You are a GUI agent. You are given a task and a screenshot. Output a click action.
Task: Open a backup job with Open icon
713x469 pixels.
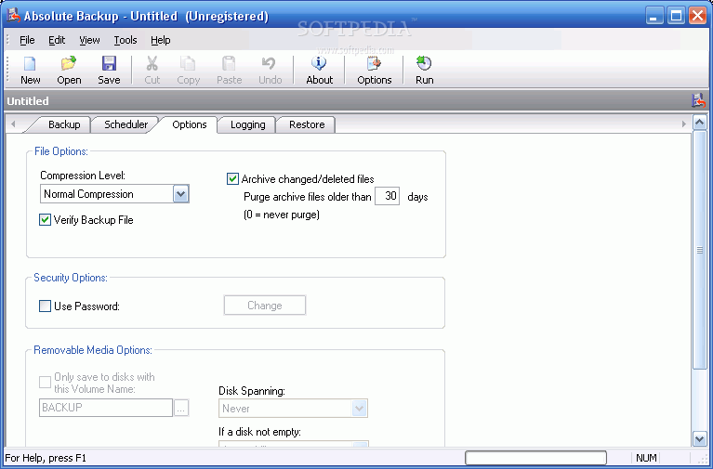(x=69, y=64)
